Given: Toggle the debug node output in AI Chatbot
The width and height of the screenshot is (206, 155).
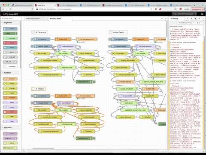Looking at the screenshot, I should tap(94, 138).
